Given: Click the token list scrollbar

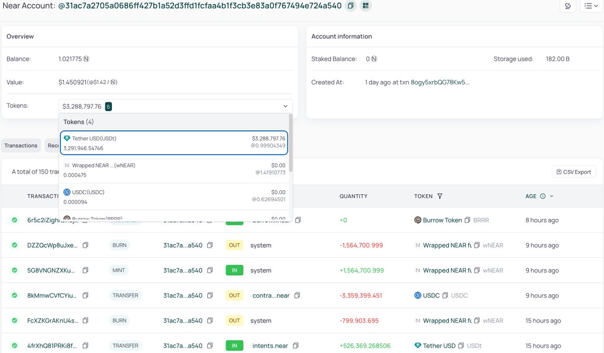Looking at the screenshot, I should point(290,143).
